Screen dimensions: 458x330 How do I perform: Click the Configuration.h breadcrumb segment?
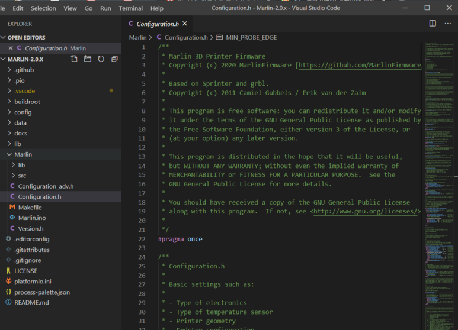[x=186, y=37]
